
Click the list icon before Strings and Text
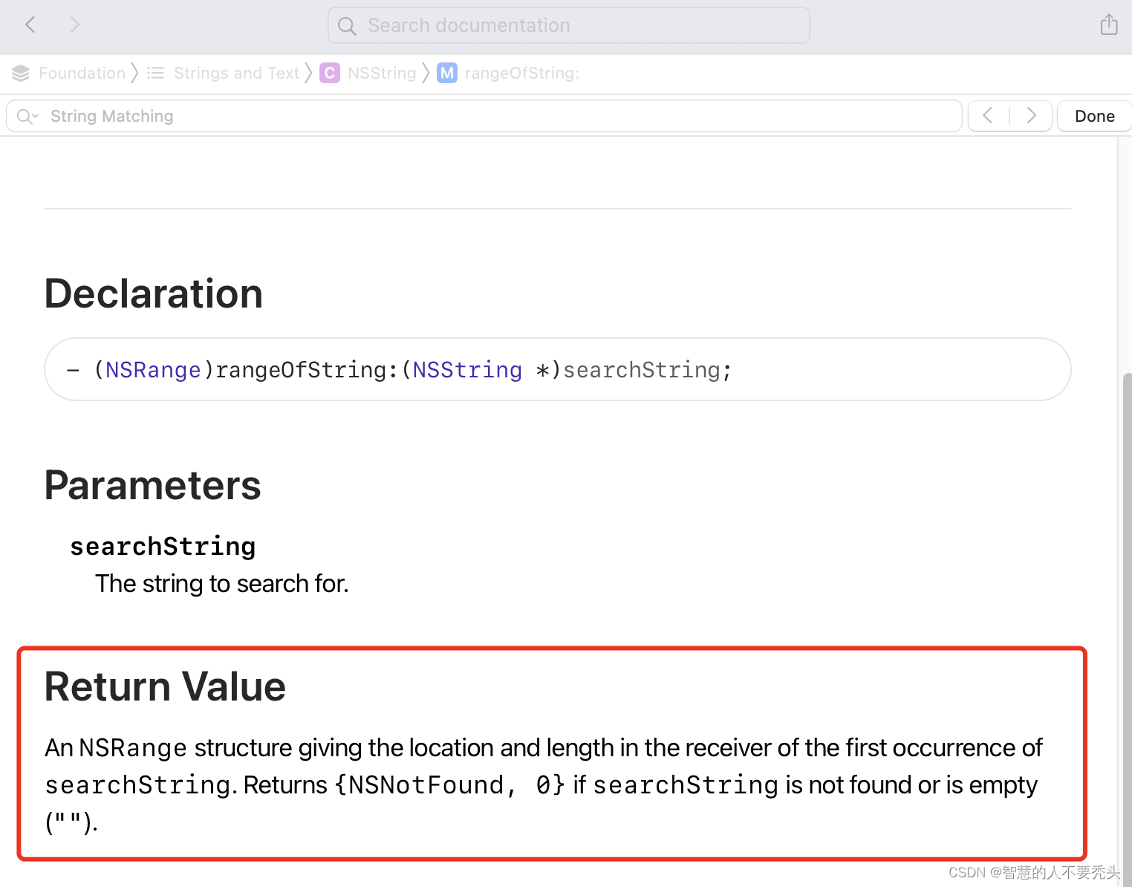155,73
